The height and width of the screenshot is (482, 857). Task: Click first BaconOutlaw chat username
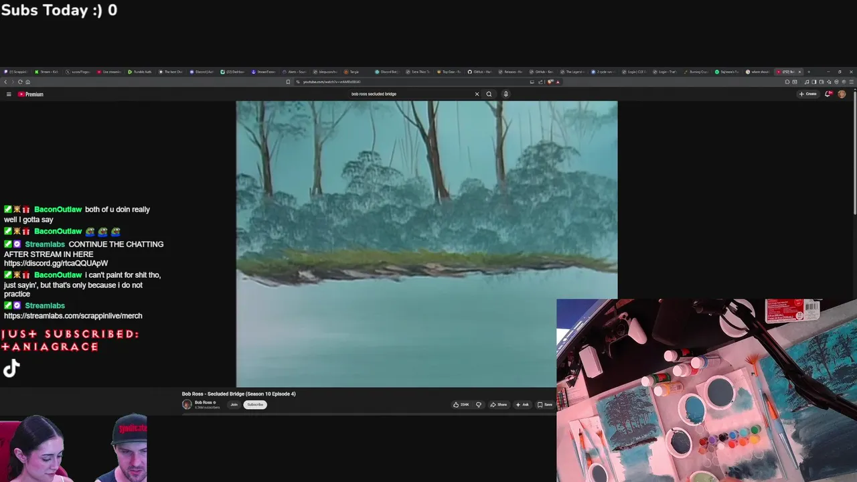pos(58,210)
